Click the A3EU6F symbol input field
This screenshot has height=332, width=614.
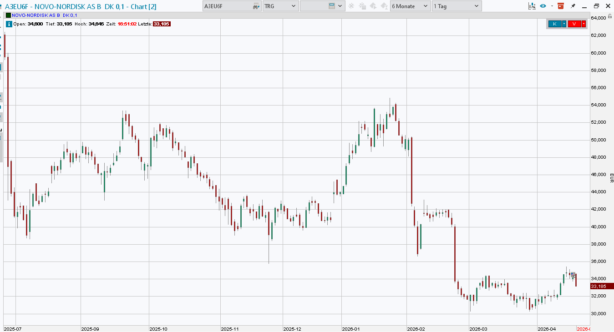227,6
